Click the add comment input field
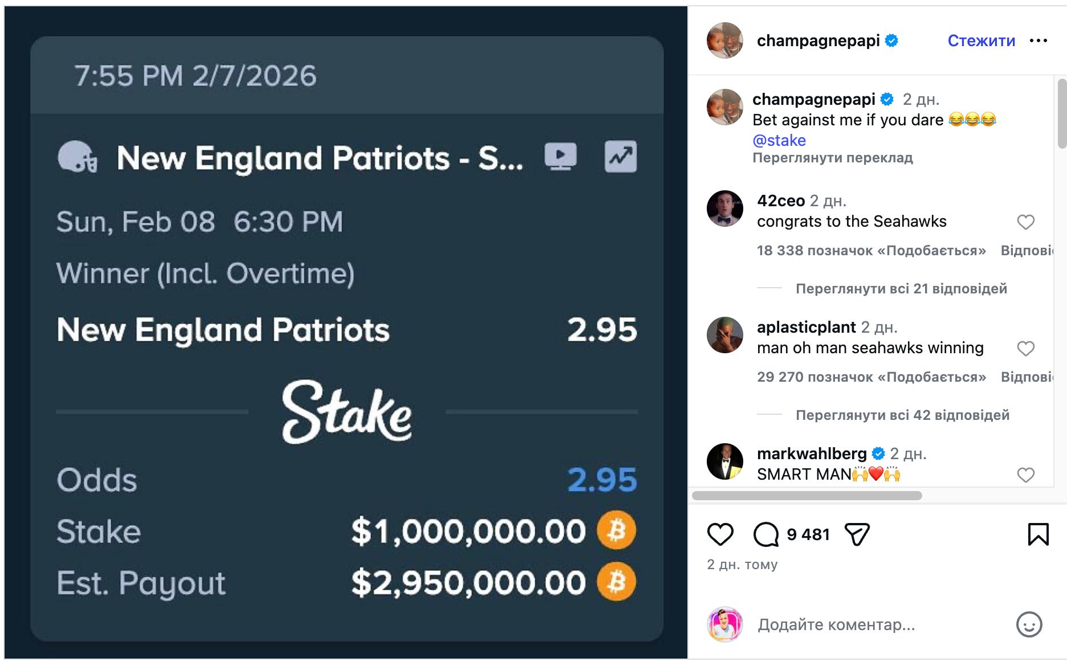Viewport: 1067px width, 662px height. click(878, 625)
